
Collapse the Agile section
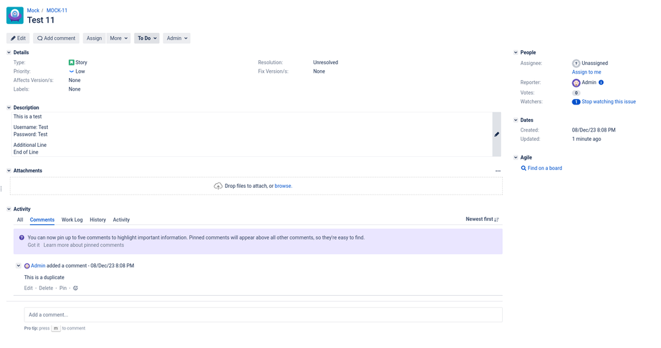point(515,157)
